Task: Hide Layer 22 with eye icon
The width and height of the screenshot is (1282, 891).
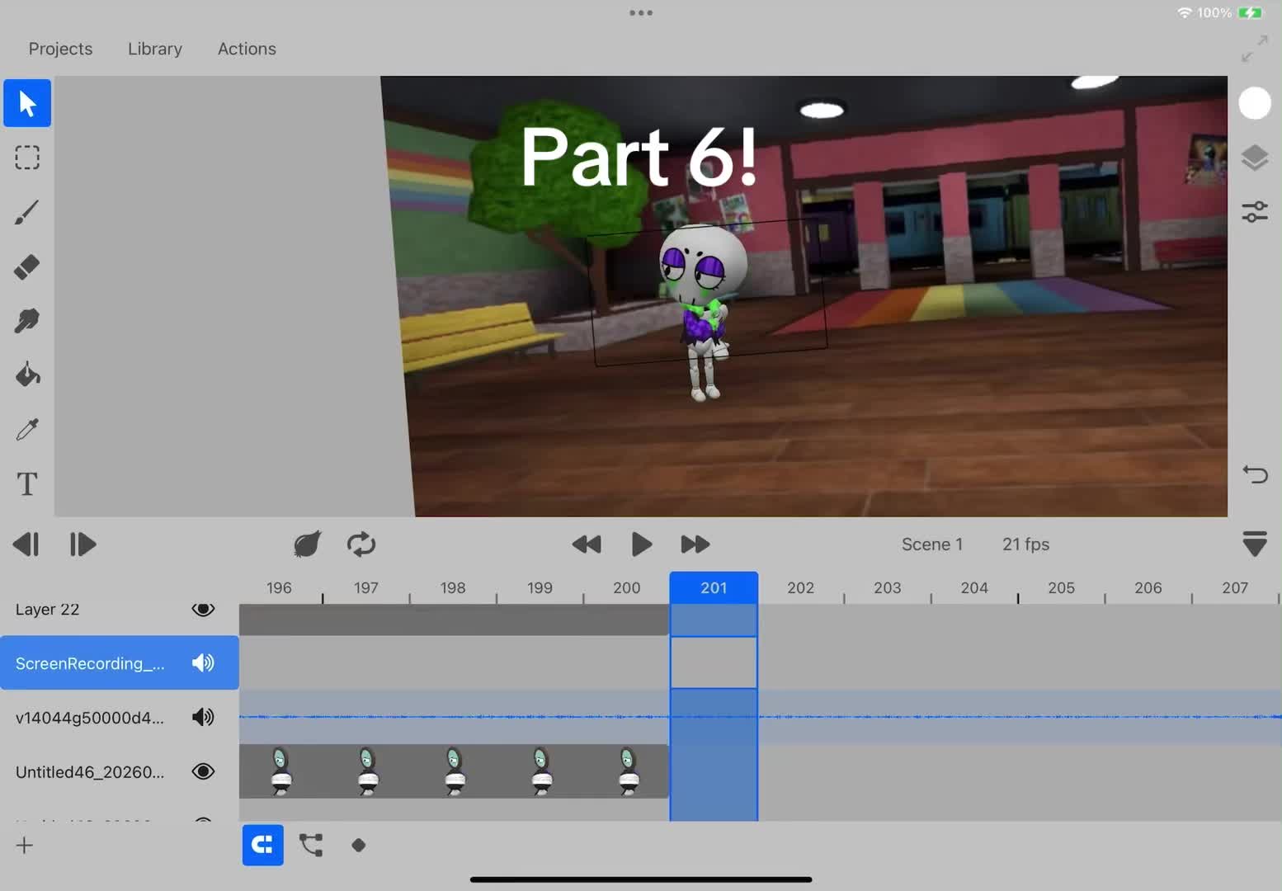Action: [203, 609]
